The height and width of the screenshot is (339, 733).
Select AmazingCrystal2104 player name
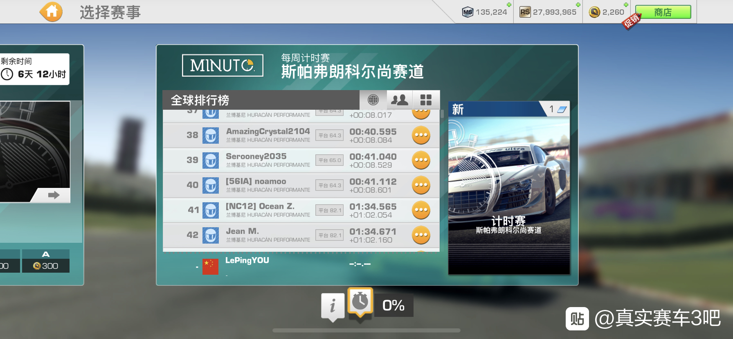click(268, 131)
